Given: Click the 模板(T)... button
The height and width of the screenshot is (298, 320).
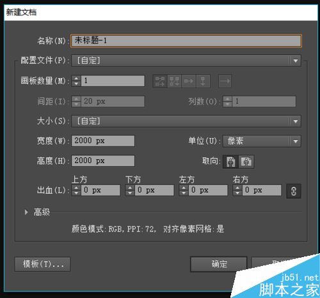Looking at the screenshot, I should 42,264.
